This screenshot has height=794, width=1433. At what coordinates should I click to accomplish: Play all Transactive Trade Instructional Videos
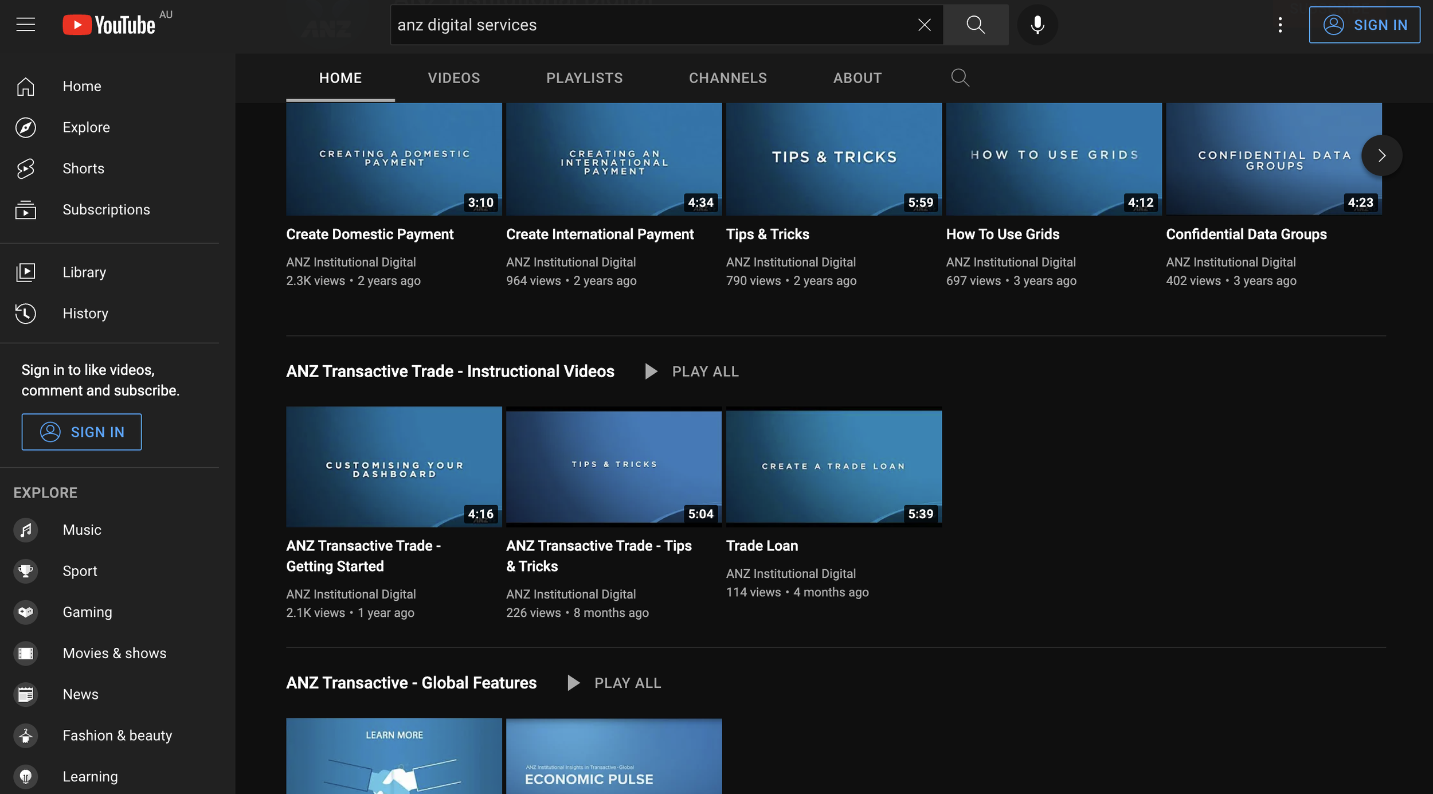point(692,371)
